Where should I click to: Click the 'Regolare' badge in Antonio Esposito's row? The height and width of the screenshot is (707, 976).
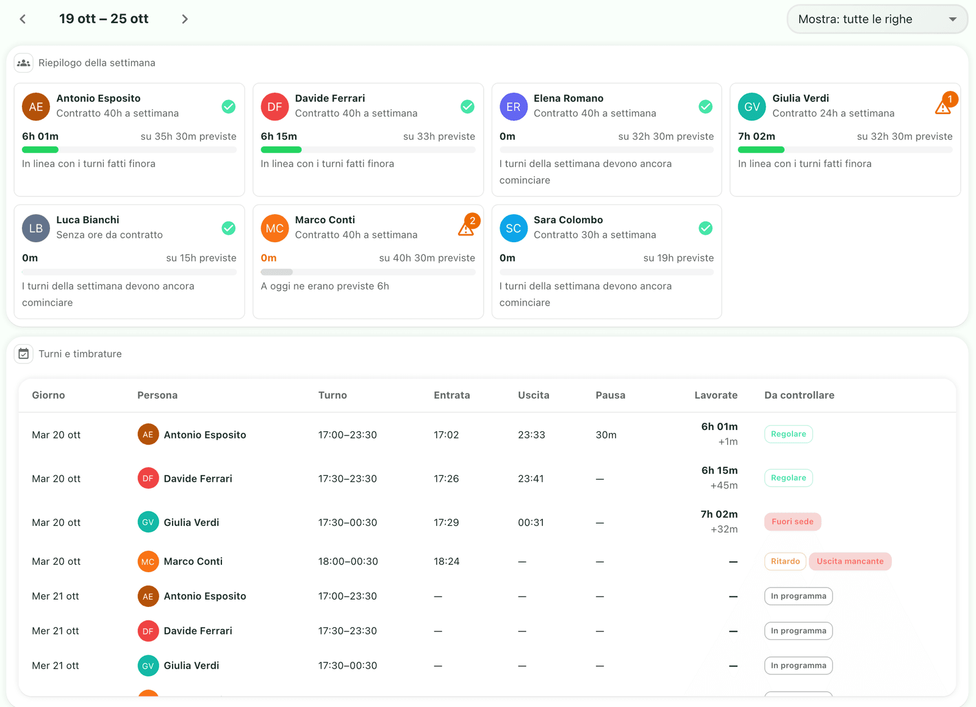click(x=788, y=434)
